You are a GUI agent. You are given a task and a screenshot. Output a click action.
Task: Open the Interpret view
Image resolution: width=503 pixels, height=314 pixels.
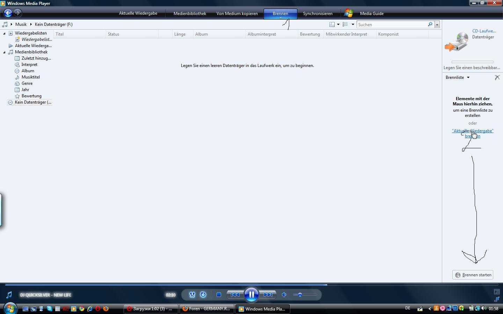29,65
